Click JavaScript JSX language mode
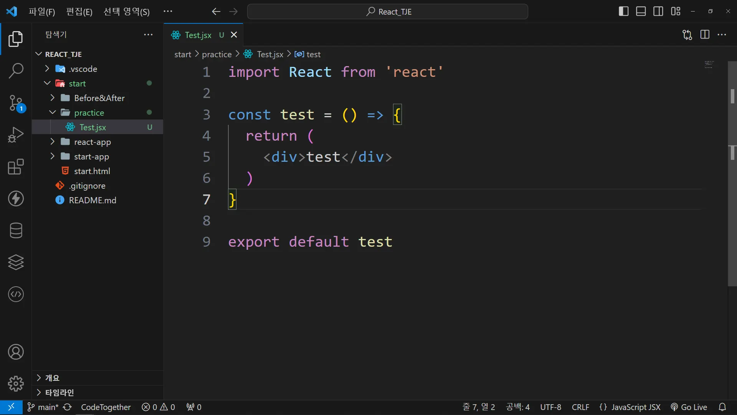This screenshot has width=737, height=415. tap(630, 407)
